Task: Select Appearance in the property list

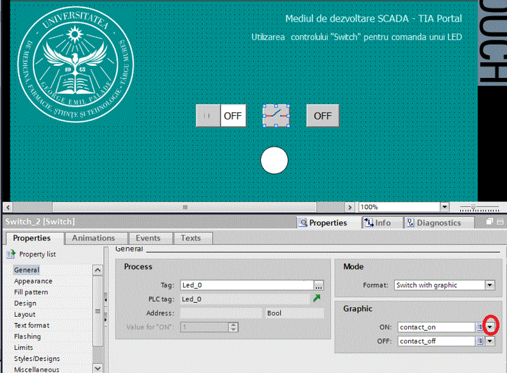Action: [33, 281]
